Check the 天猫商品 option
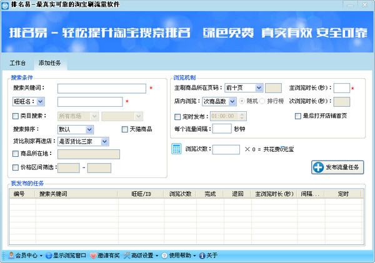 click(x=124, y=129)
